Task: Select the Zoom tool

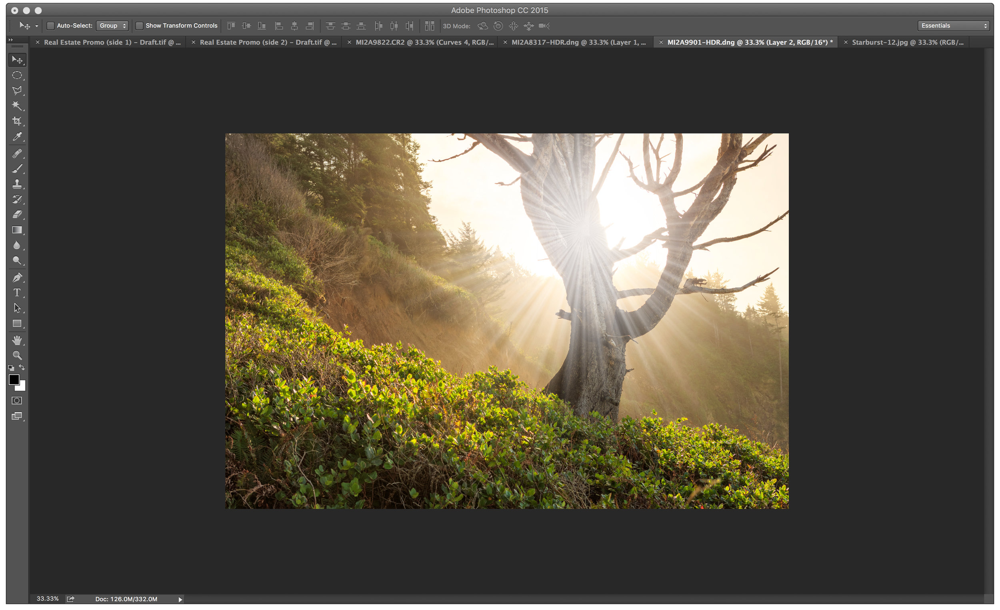Action: tap(17, 356)
